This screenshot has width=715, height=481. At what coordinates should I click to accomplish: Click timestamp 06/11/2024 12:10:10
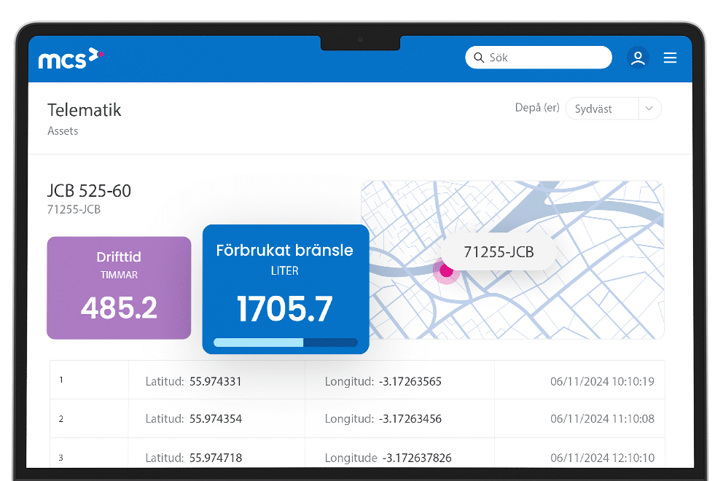(602, 458)
